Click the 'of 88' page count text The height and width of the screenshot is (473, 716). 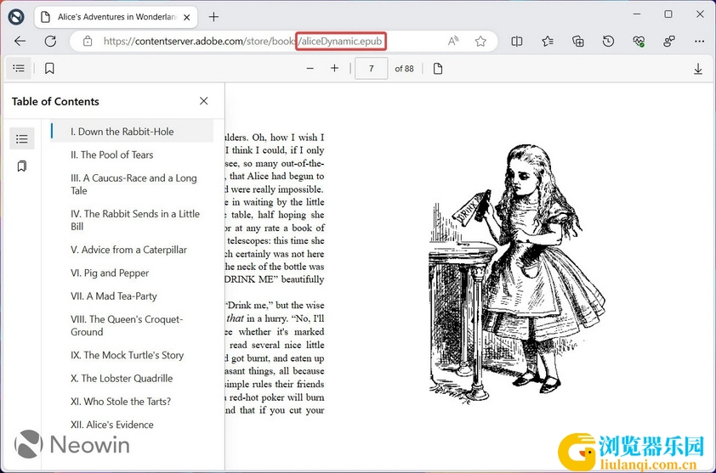(404, 69)
